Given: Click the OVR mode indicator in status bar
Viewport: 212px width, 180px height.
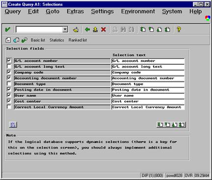Looking at the screenshot, I should coord(188,176).
